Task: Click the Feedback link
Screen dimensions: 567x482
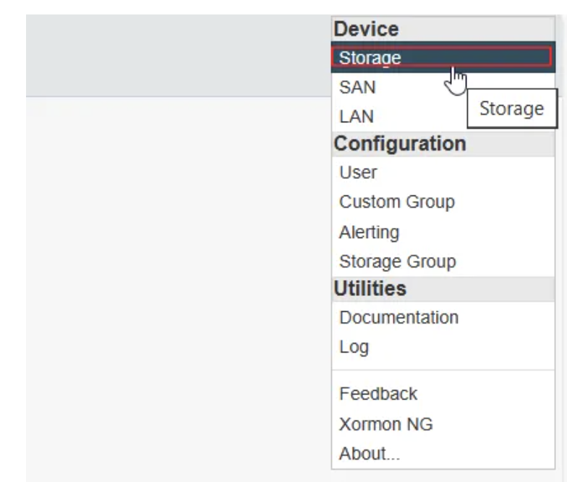Action: 443,394
